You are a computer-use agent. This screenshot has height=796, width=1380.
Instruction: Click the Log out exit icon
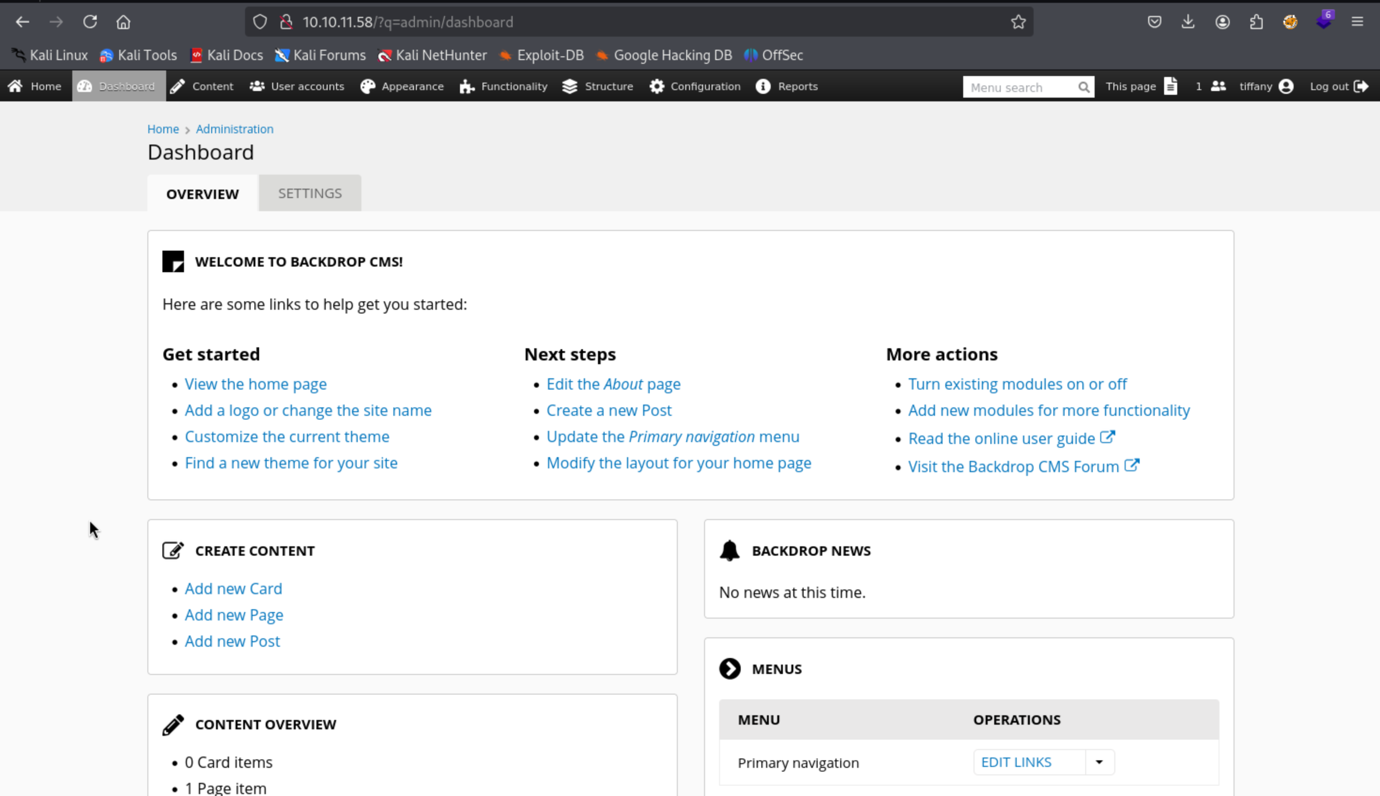[x=1361, y=86]
